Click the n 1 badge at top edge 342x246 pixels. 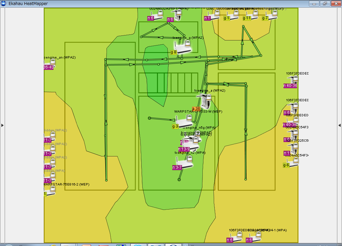pos(207,18)
